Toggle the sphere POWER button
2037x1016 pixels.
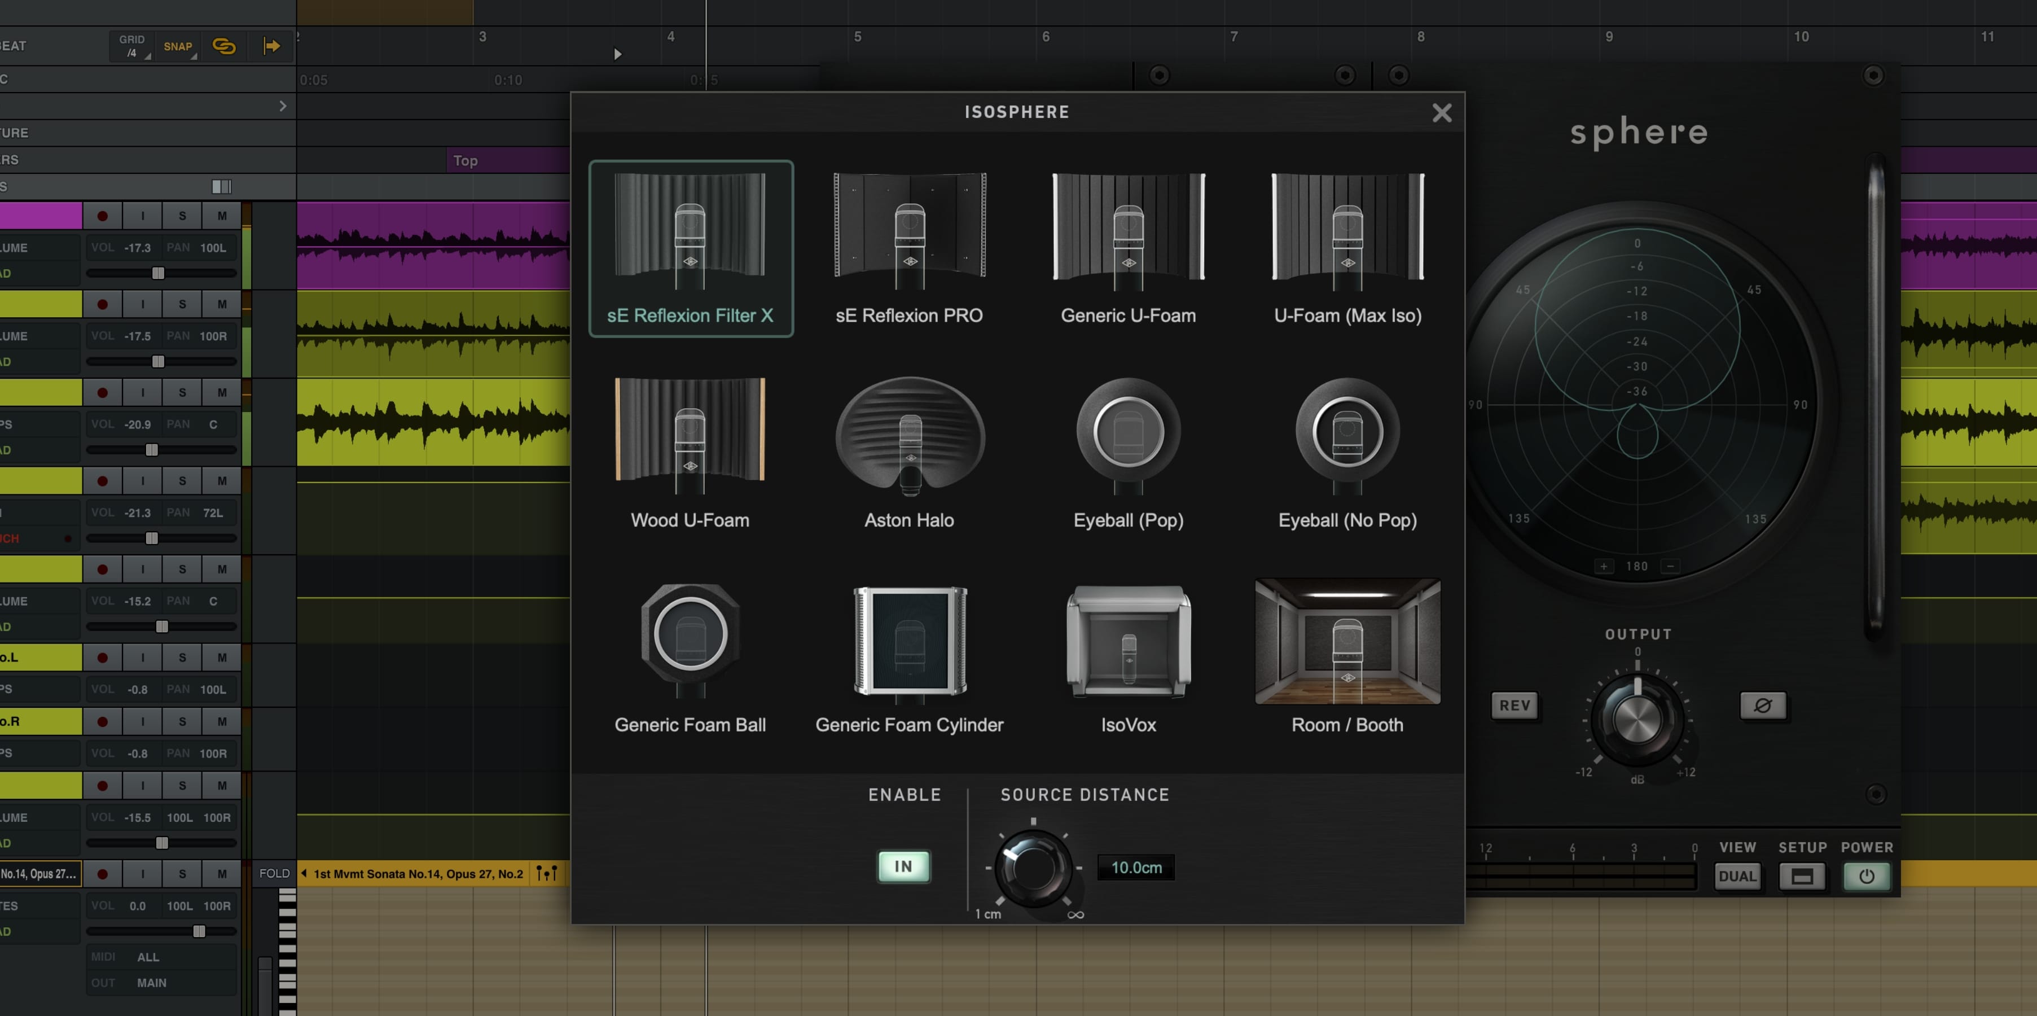pyautogui.click(x=1866, y=877)
